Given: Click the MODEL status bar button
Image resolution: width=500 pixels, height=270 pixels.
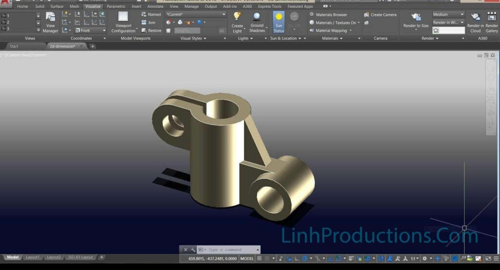Looking at the screenshot, I should [x=247, y=258].
